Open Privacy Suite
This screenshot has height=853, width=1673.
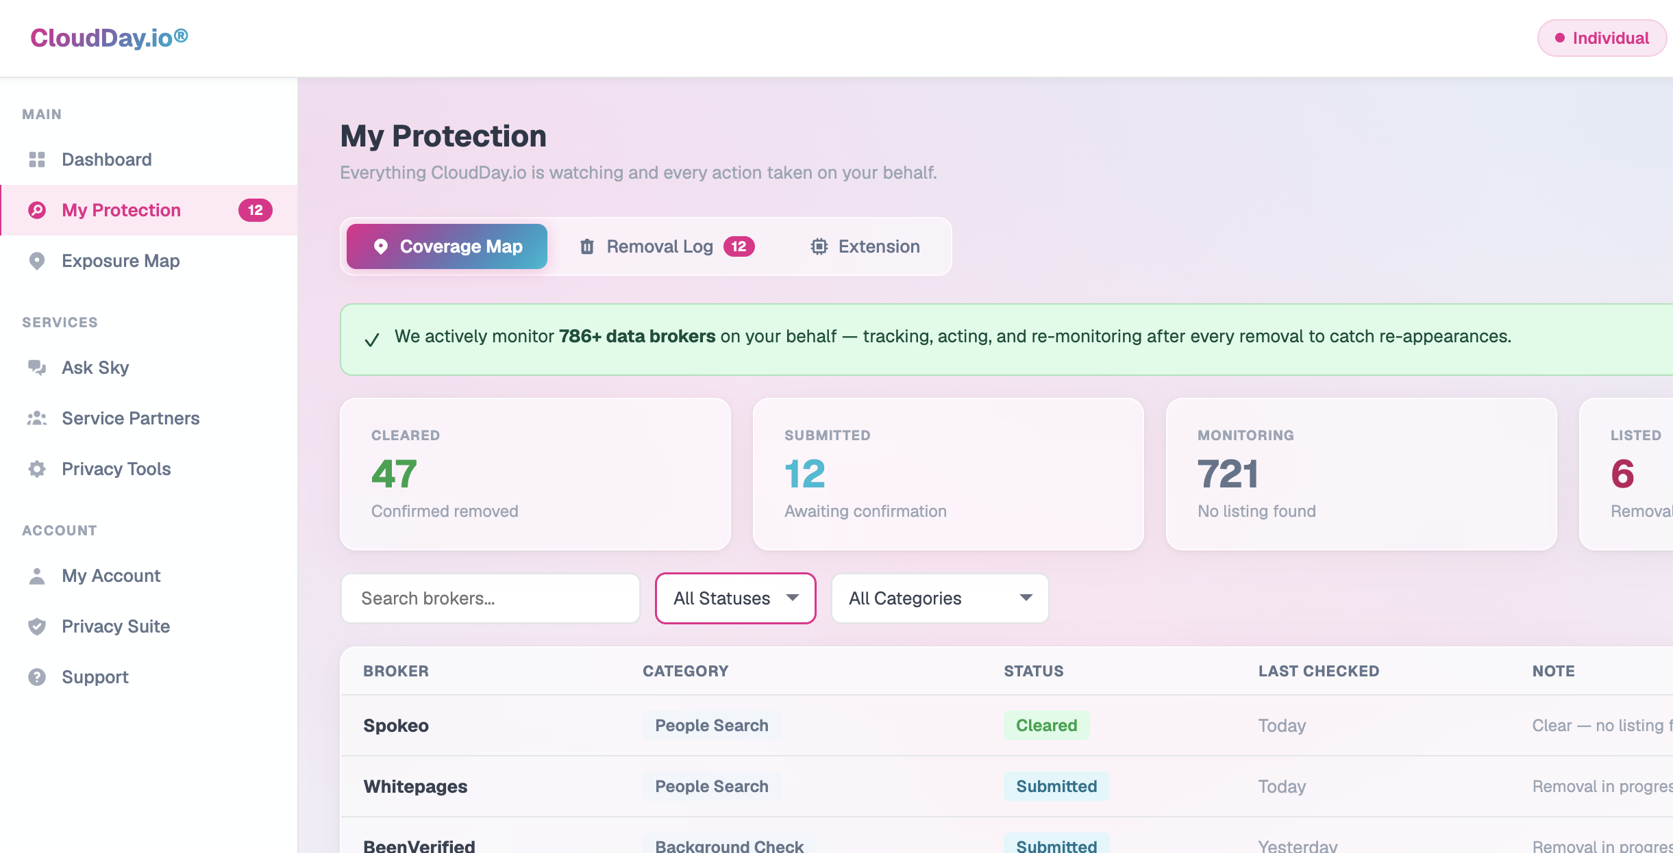point(149,626)
